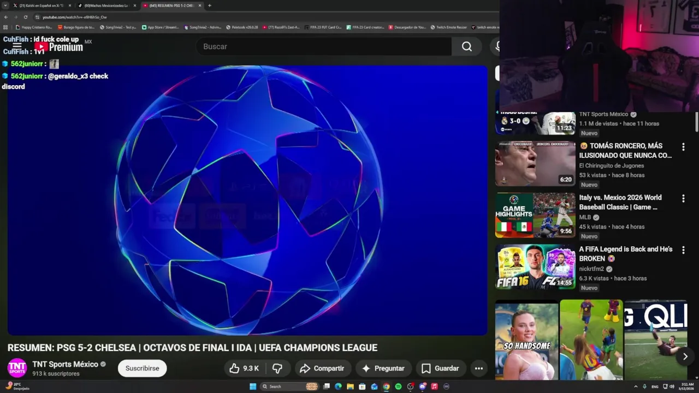Viewport: 699px width, 393px height.
Task: Open 'El Chiringuito de Jugones' channel text
Action: click(612, 165)
